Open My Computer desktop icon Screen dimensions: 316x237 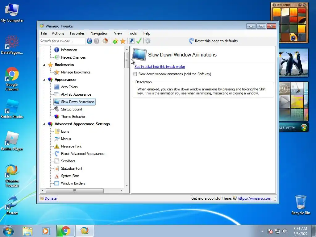point(12,13)
